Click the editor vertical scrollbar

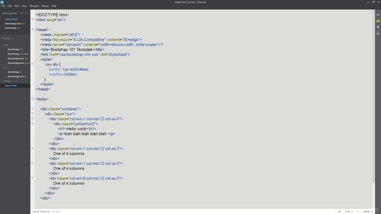coord(374,97)
